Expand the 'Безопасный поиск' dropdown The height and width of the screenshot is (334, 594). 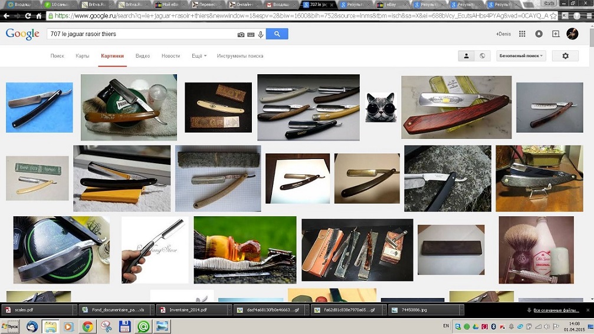point(521,56)
